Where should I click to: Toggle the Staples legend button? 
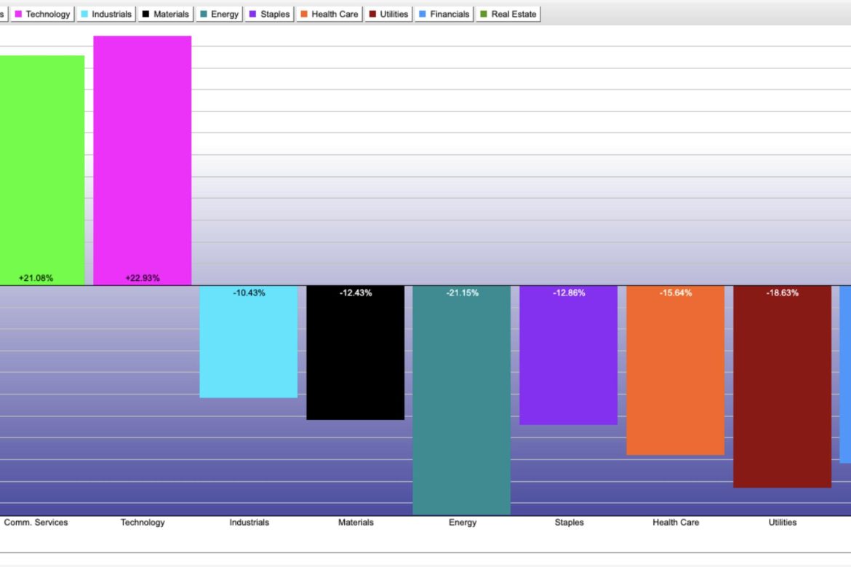pos(269,14)
